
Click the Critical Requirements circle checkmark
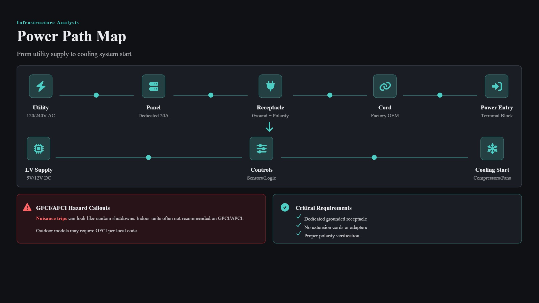285,207
